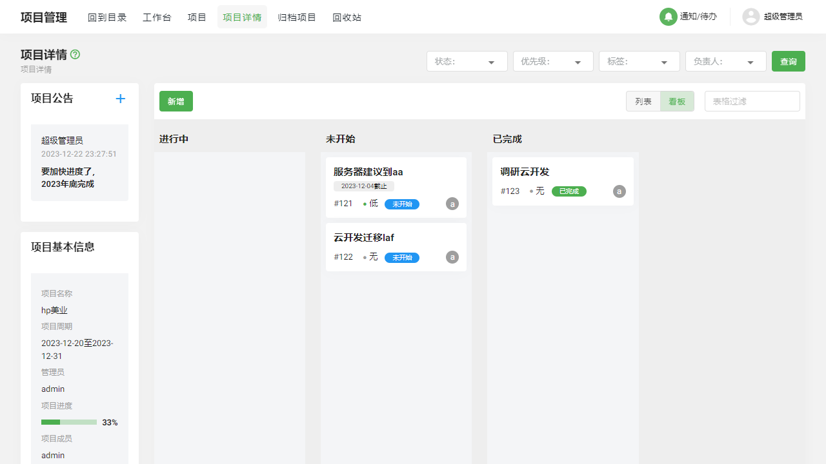
Task: Click the 超级管理员 user avatar
Action: tap(751, 17)
